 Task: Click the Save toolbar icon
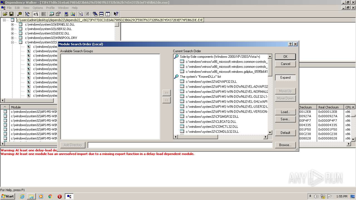coord(11,14)
